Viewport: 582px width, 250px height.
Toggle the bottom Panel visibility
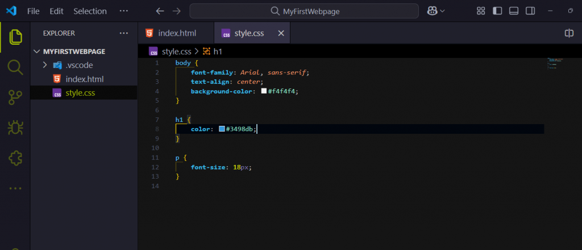click(x=514, y=11)
